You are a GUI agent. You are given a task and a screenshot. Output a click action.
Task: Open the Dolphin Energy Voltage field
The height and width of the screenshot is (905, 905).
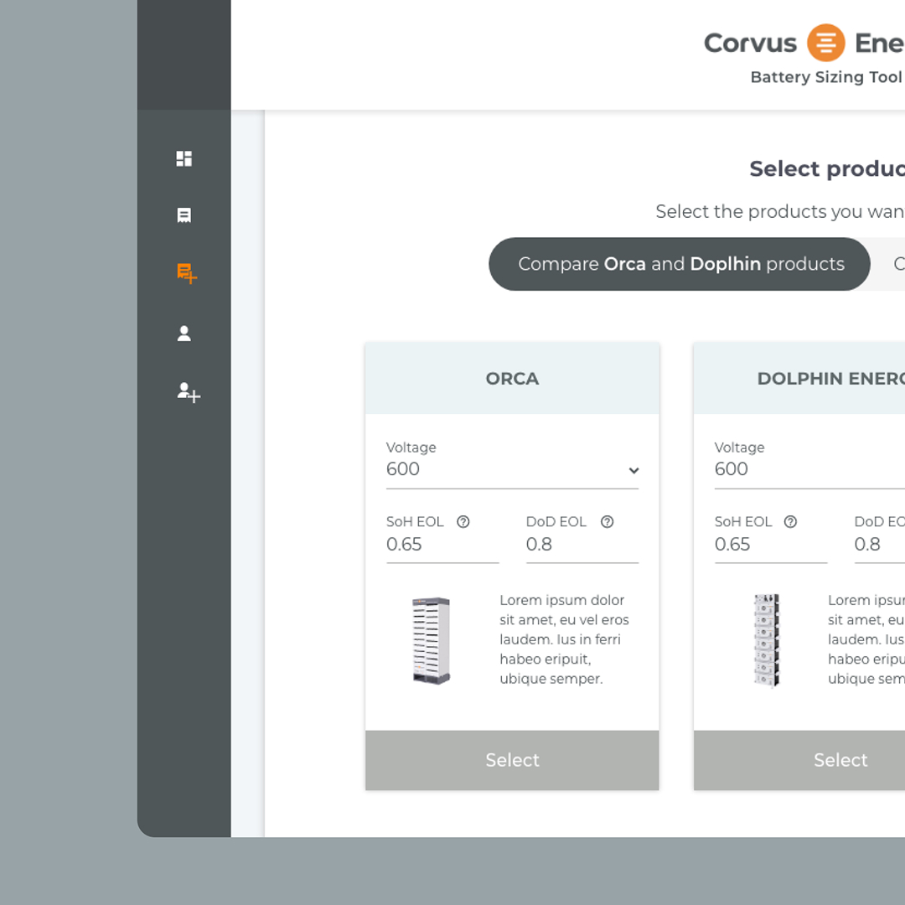(x=809, y=468)
